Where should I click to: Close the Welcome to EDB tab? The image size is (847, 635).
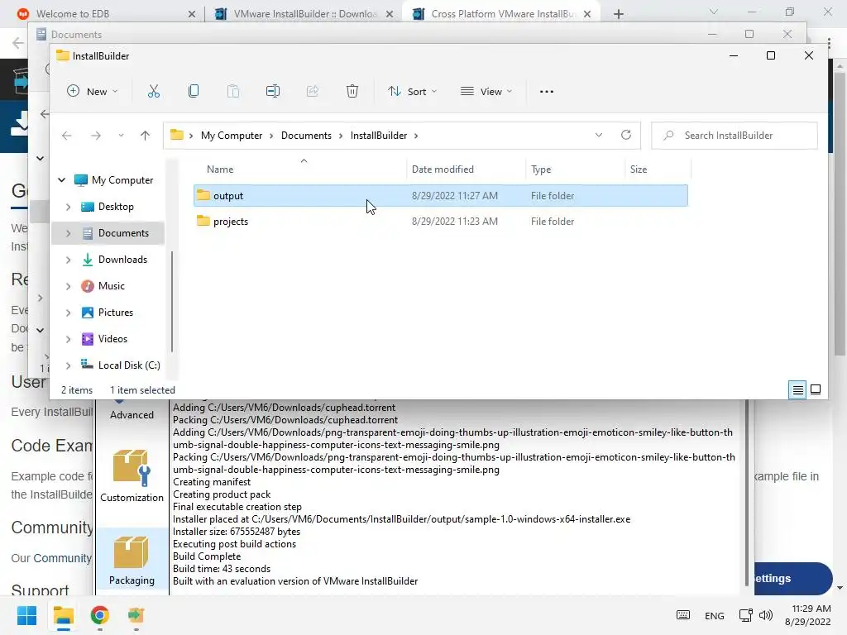click(x=191, y=14)
